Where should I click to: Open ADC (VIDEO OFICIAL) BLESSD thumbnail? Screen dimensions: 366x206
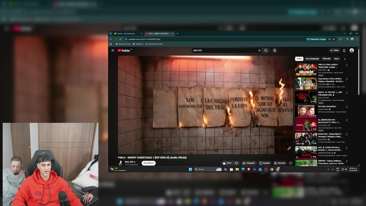(x=306, y=152)
